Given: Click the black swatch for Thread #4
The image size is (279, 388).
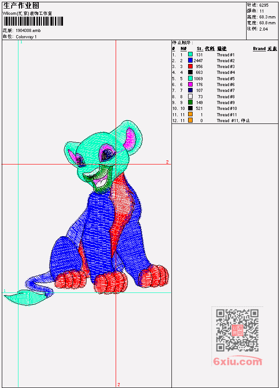Looking at the screenshot, I should click(190, 72).
